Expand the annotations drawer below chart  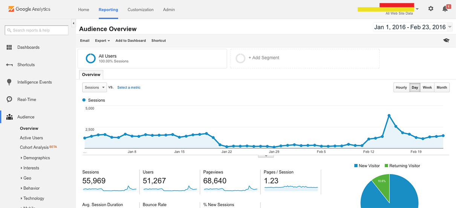click(266, 156)
